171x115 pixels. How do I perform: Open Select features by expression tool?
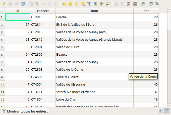[x=64, y=4]
